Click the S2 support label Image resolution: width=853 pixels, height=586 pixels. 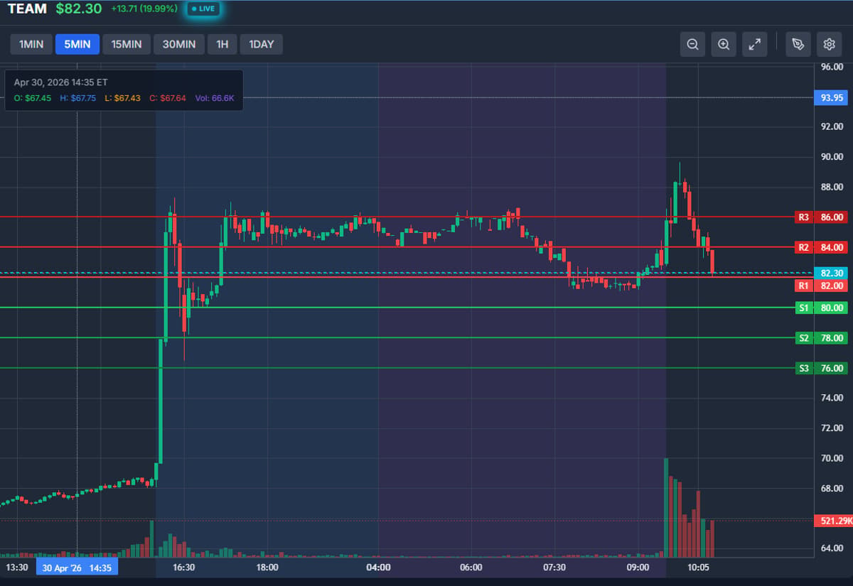(x=804, y=338)
